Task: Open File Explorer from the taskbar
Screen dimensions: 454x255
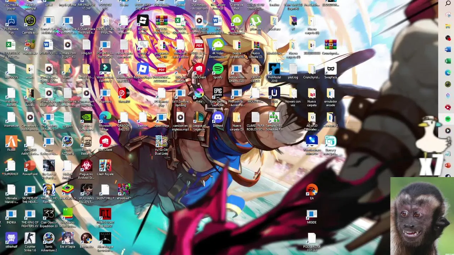Action: tap(448, 26)
